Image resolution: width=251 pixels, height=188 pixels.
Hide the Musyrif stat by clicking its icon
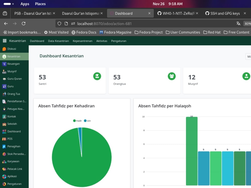click(246, 76)
